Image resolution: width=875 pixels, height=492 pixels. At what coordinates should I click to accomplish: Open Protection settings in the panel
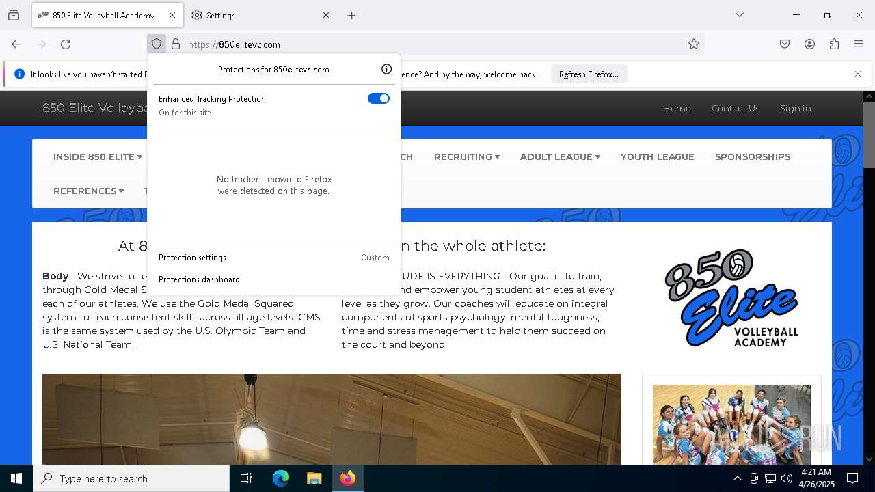pyautogui.click(x=274, y=258)
